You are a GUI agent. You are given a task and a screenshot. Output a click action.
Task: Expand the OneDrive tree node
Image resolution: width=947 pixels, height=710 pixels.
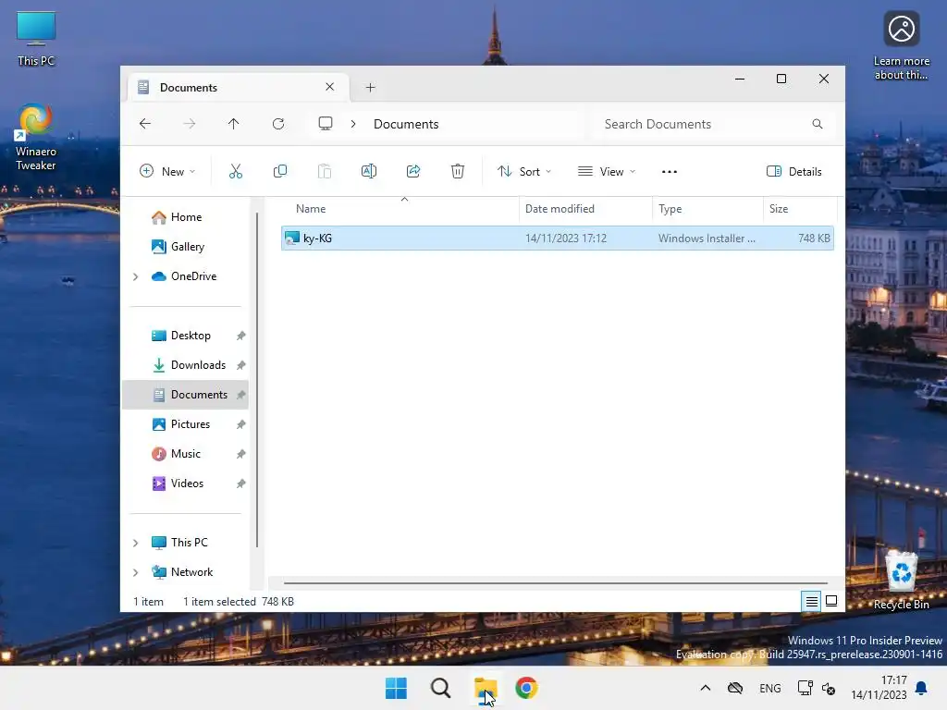point(136,276)
